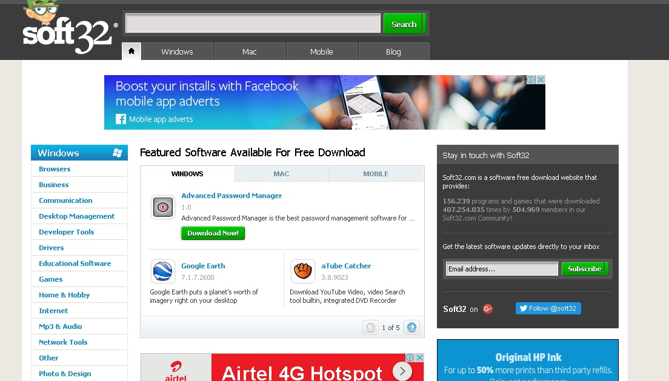Image resolution: width=669 pixels, height=381 pixels.
Task: Click the email address input field
Action: pos(501,268)
